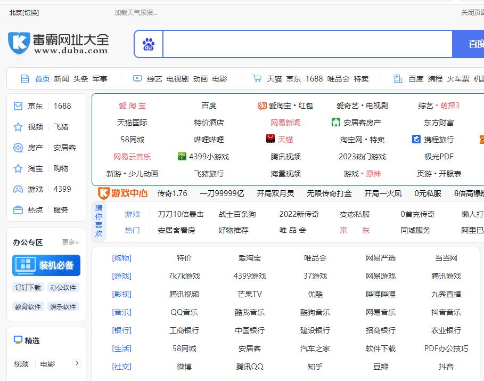Open the [社交] category link
484x381 pixels.
point(121,367)
